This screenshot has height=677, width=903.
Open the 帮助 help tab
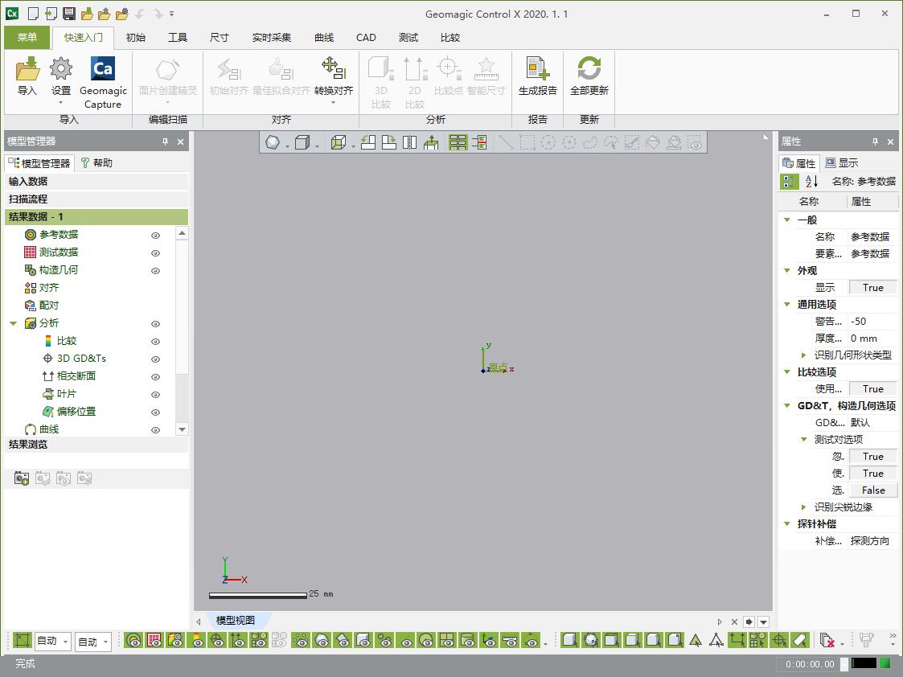pyautogui.click(x=96, y=163)
